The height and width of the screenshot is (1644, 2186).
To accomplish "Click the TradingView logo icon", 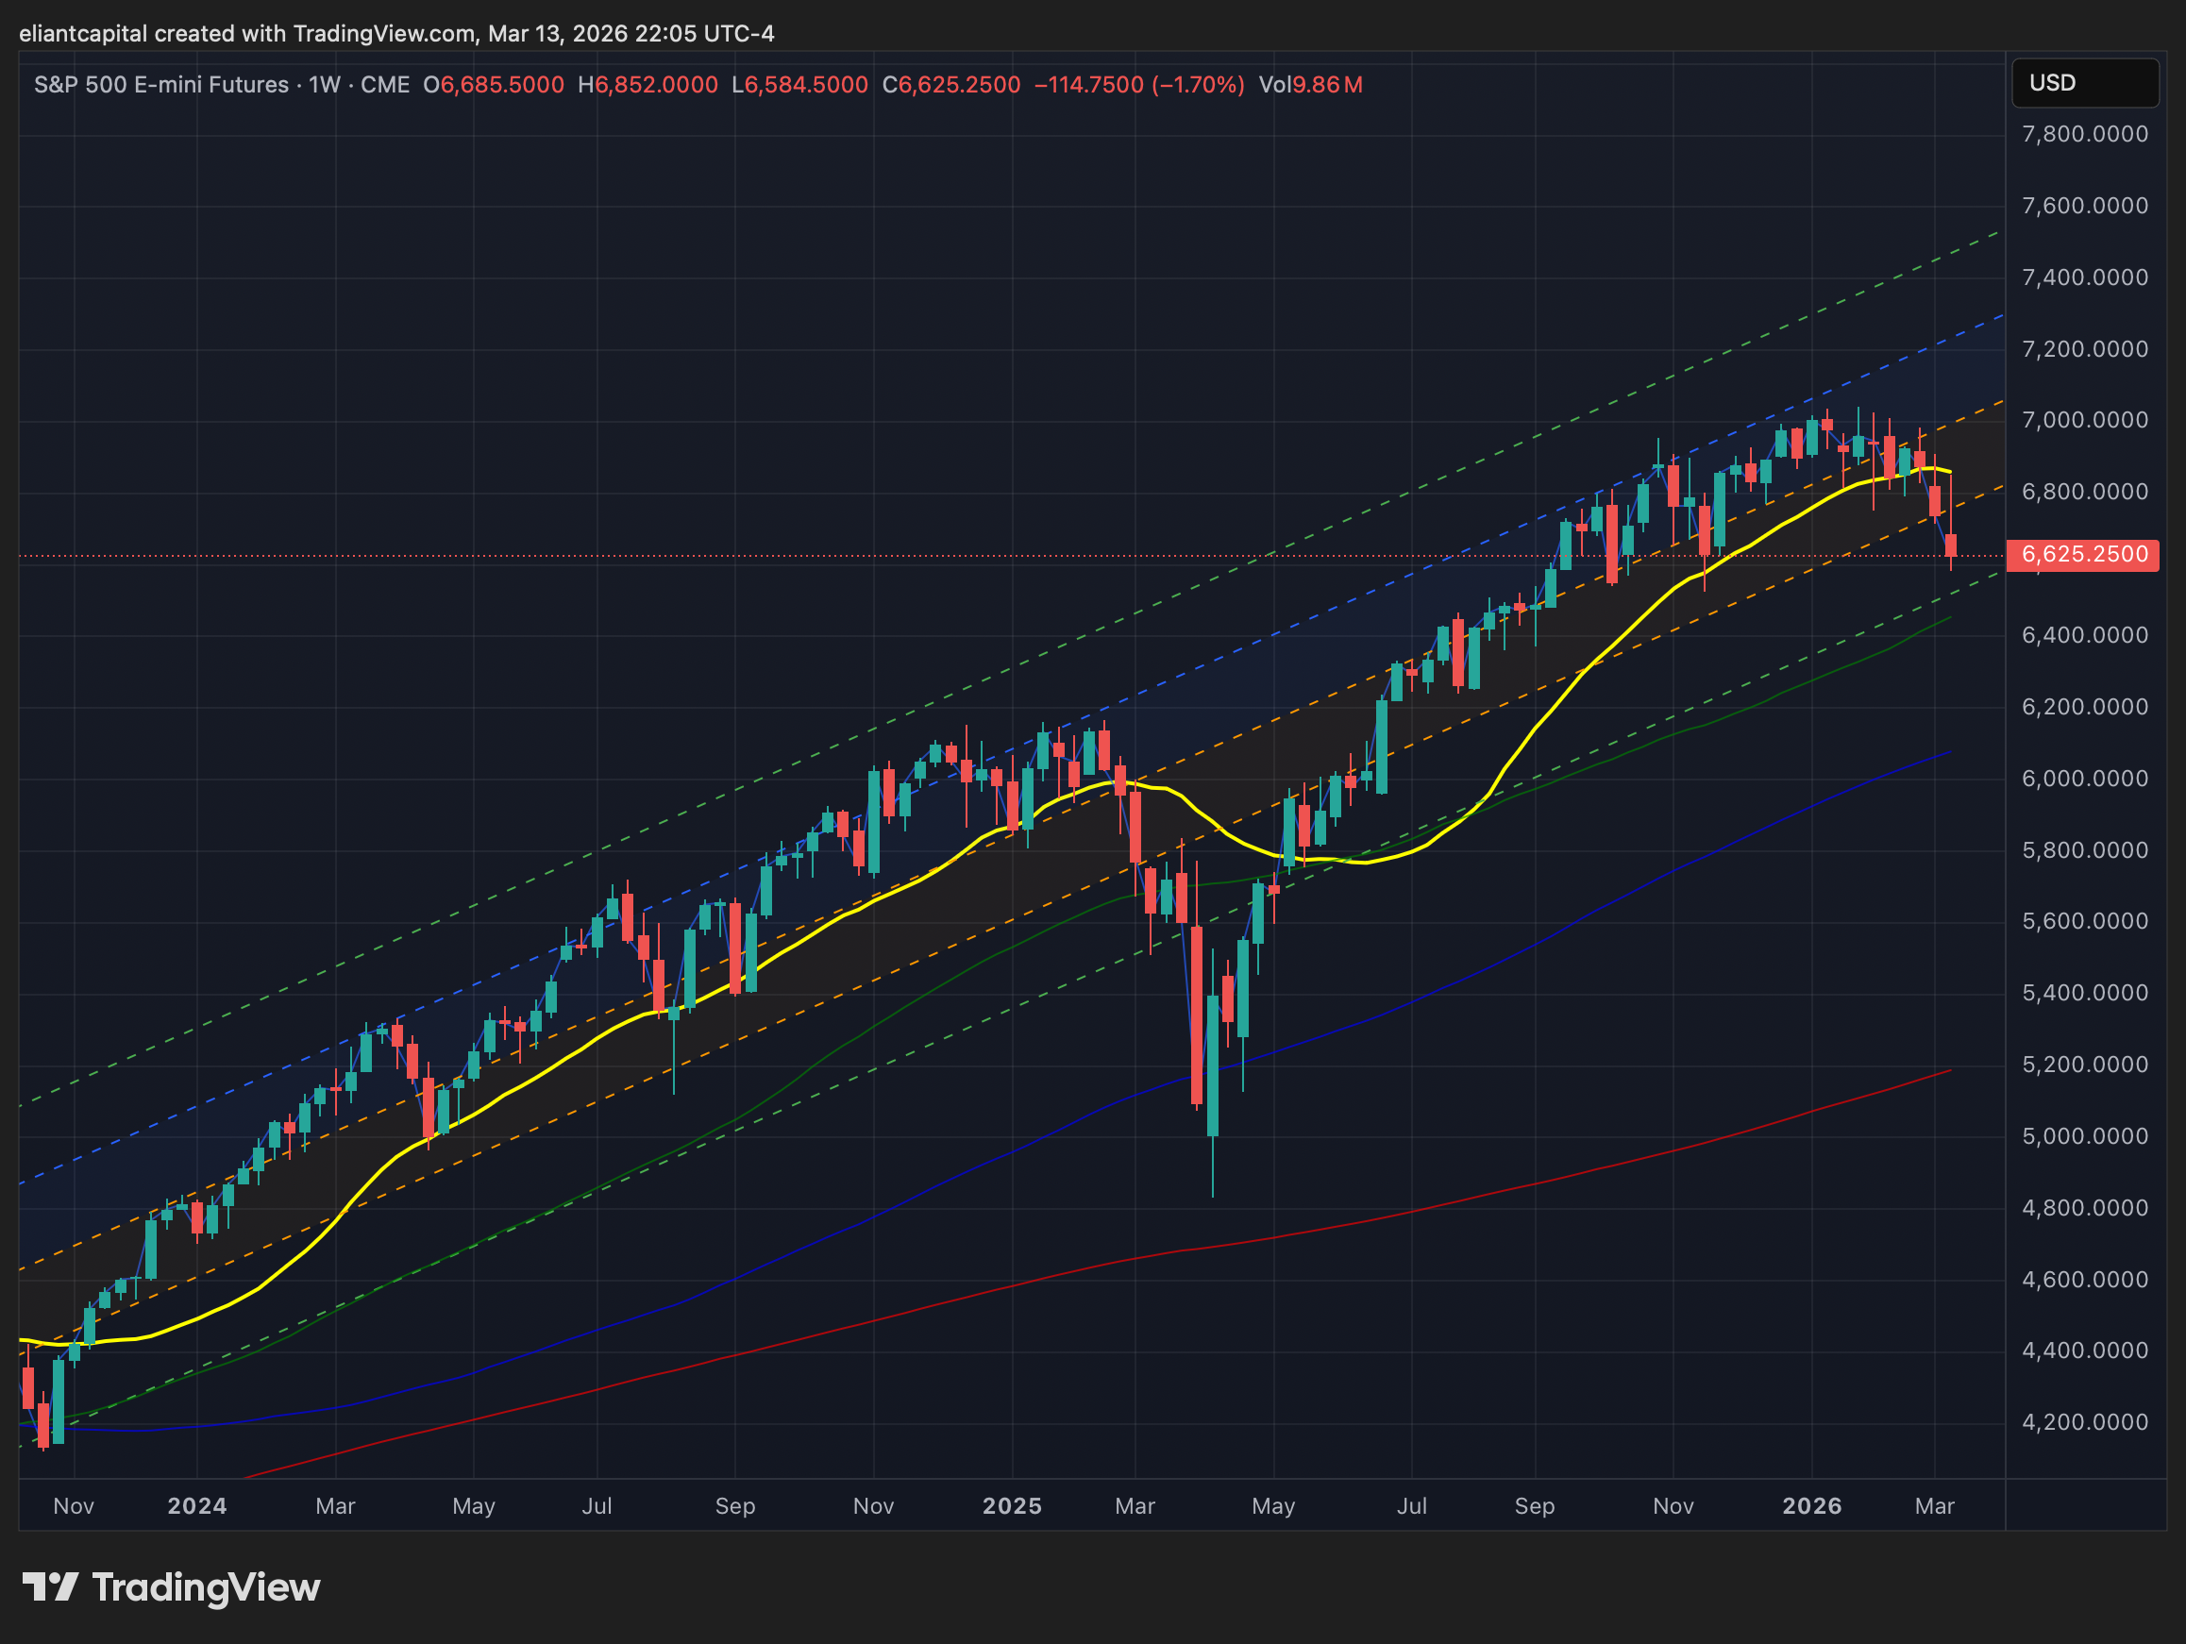I will (49, 1587).
